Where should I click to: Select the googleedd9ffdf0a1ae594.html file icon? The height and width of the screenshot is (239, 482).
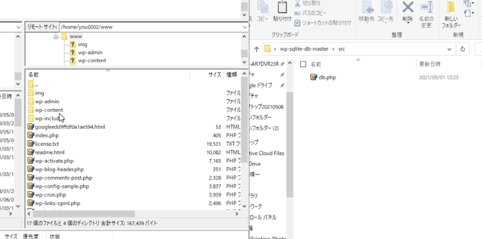point(31,127)
